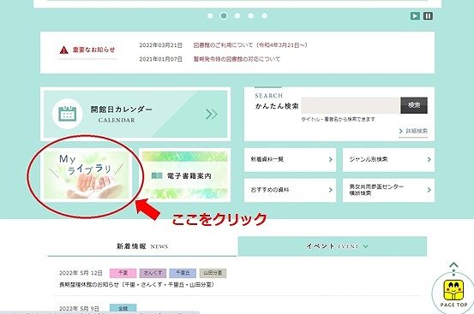474x314 pixels.
Task: Click the double chevron on calendar banner
Action: point(212,114)
